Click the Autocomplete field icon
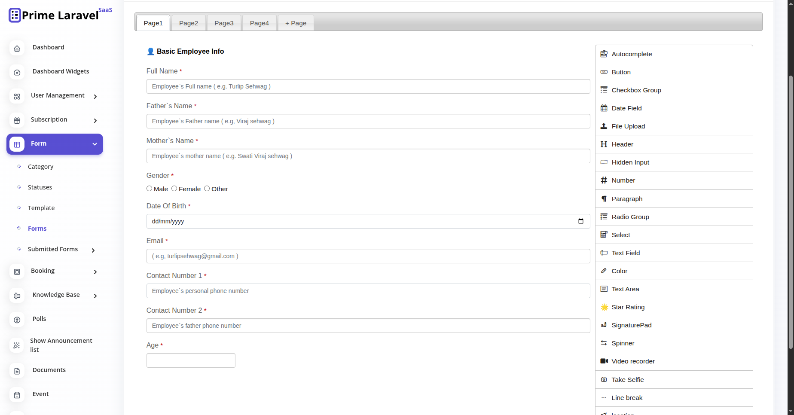The height and width of the screenshot is (415, 794). tap(604, 54)
